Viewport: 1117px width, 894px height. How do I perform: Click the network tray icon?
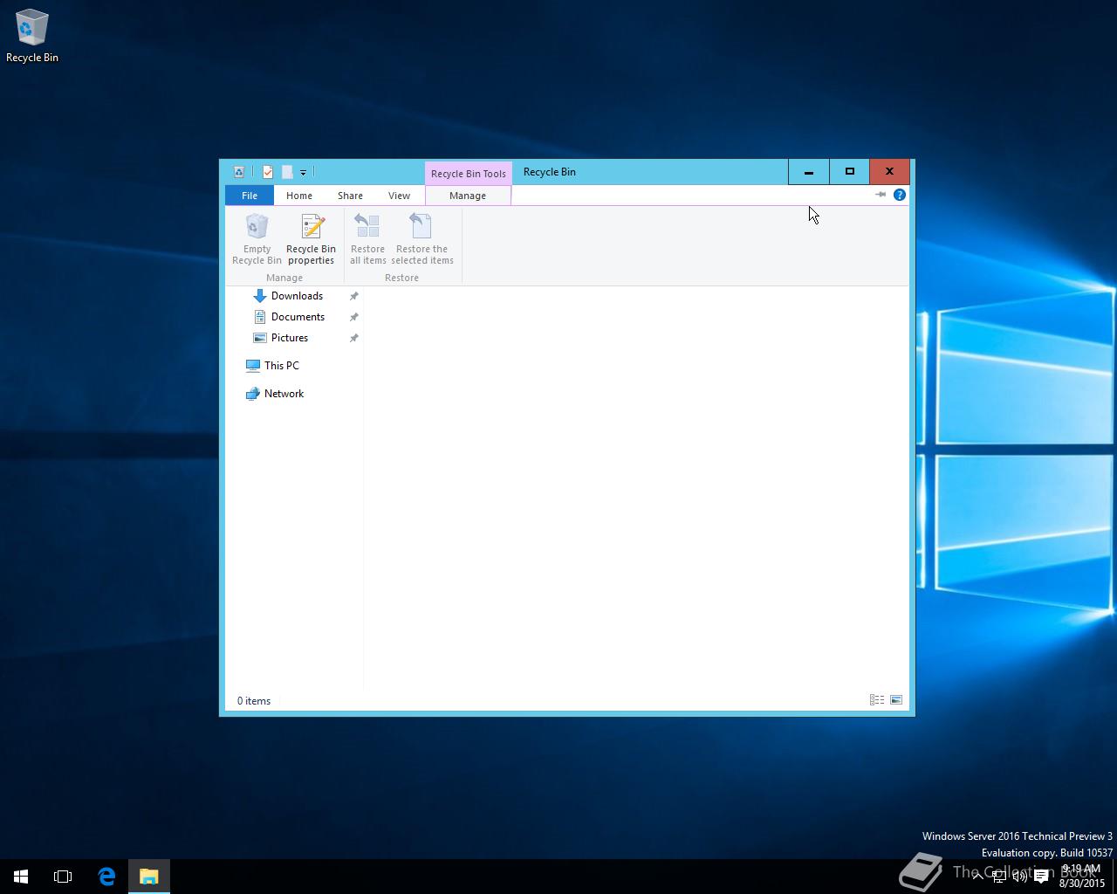coord(999,877)
